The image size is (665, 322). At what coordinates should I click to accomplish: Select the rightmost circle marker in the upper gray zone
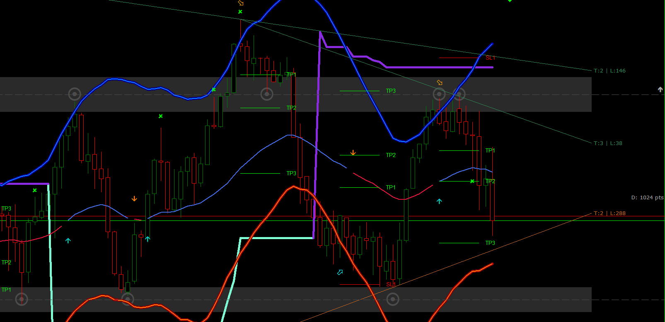[x=459, y=94]
